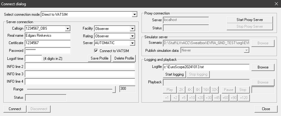Skip playback forward +1
This screenshot has width=281, height=116.
pyautogui.click(x=167, y=98)
